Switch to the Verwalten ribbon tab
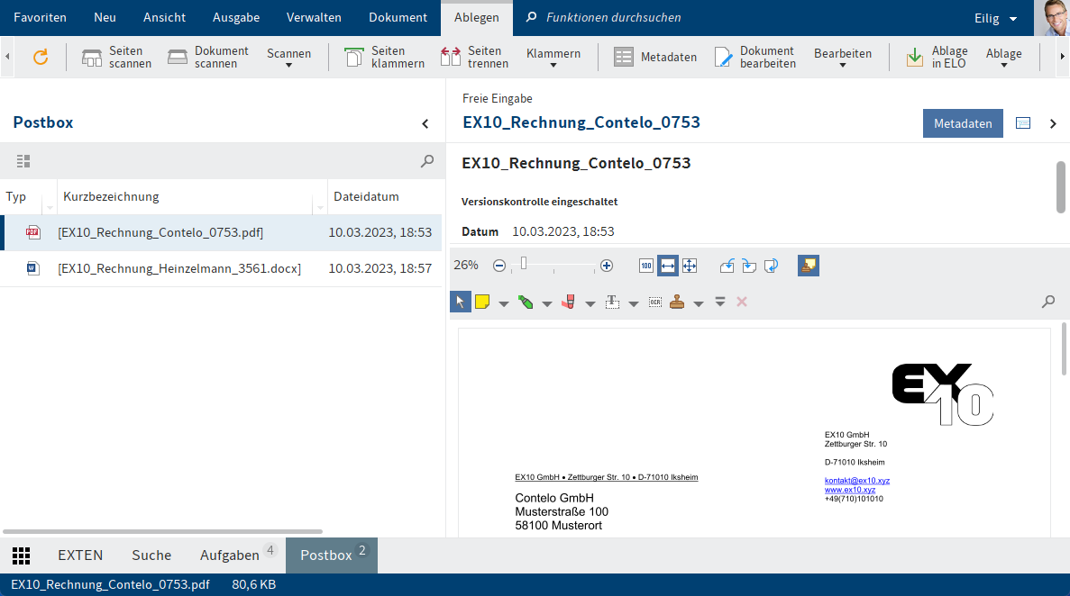Screen dimensions: 1070x596 (314, 17)
